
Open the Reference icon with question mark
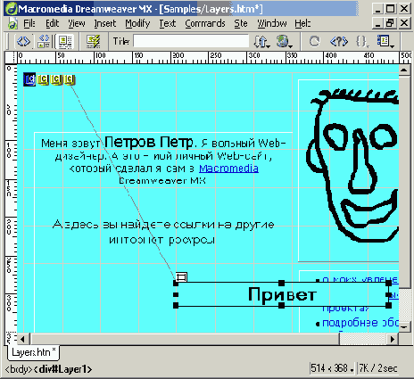click(339, 41)
